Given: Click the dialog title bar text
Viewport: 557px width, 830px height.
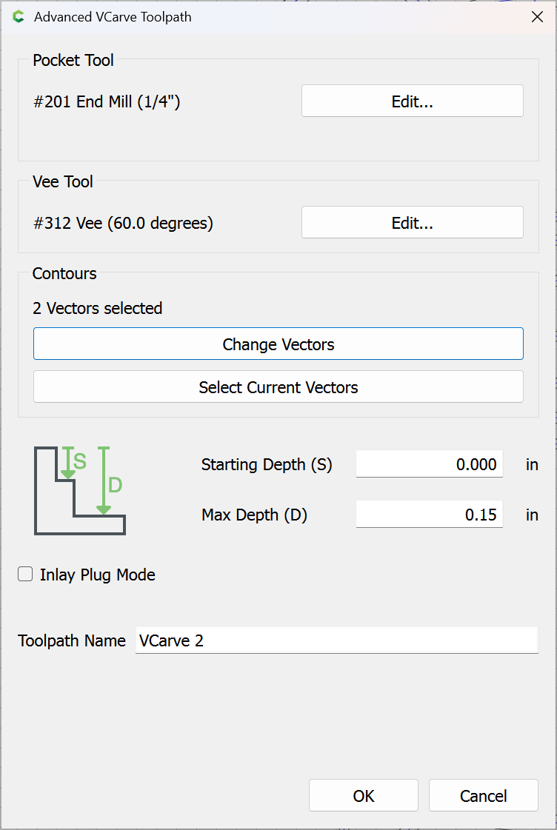Looking at the screenshot, I should 113,17.
